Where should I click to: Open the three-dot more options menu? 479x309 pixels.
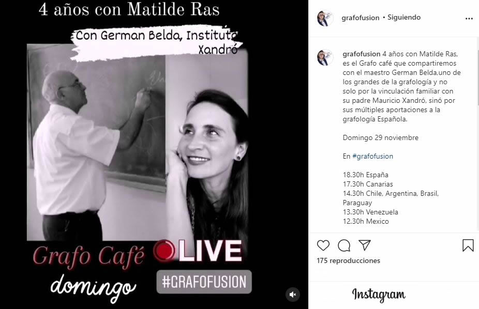pos(469,19)
